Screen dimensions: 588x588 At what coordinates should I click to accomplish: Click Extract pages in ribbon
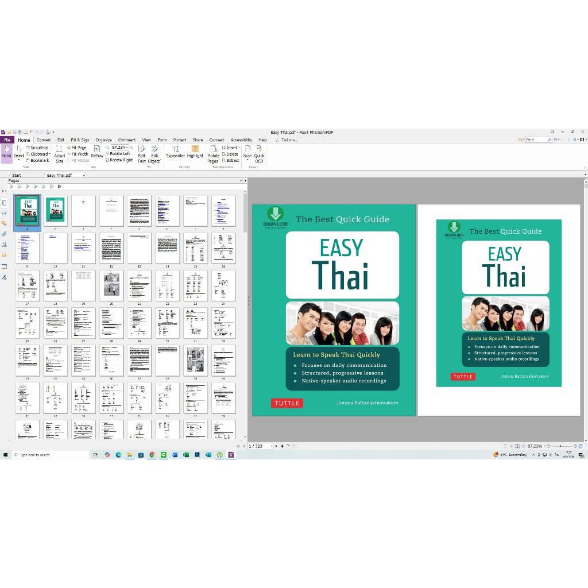point(230,161)
